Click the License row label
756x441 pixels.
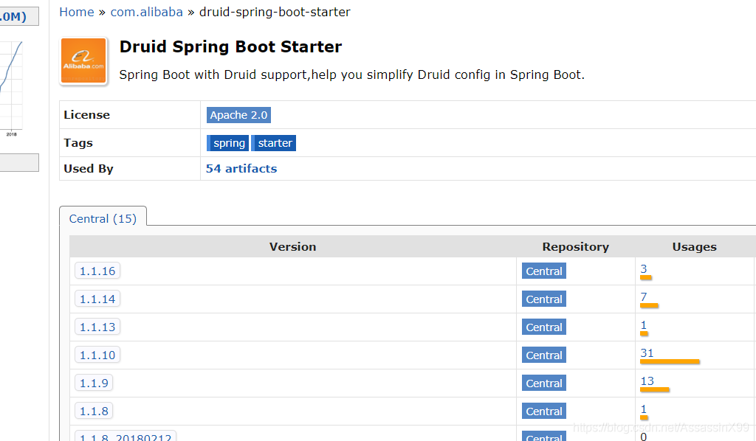87,114
